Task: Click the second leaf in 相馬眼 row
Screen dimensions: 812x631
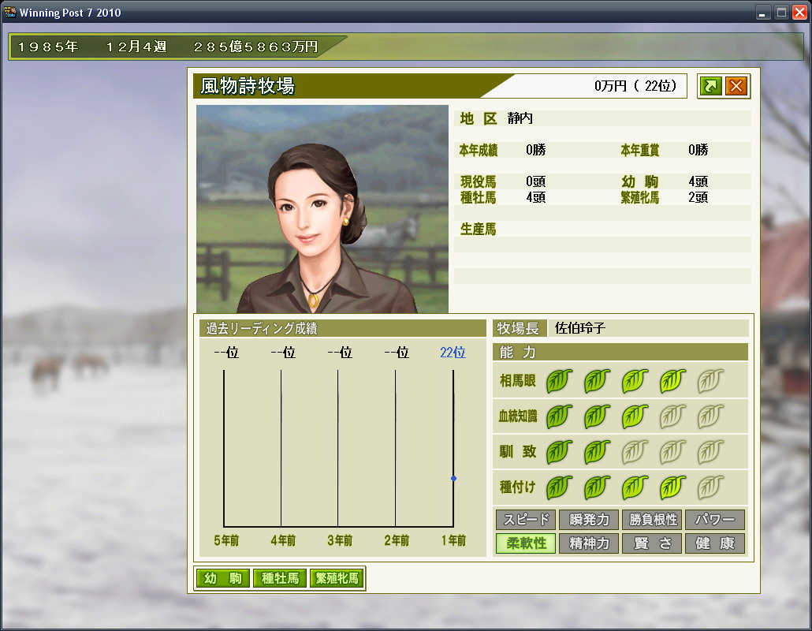Action: coord(597,381)
